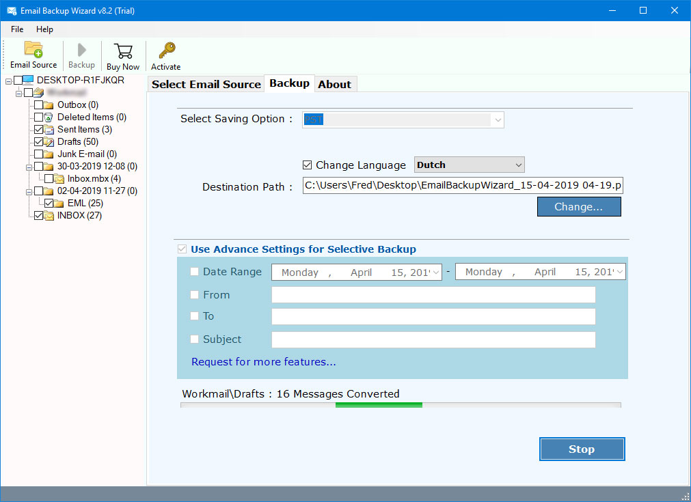
Task: Click the Deleted Items recycle icon
Action: point(49,117)
